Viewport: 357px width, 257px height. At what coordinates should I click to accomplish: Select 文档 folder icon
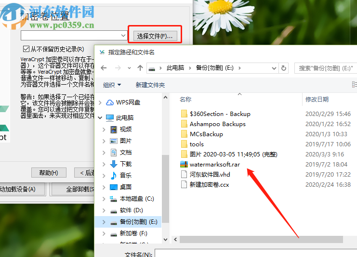[x=114, y=153]
